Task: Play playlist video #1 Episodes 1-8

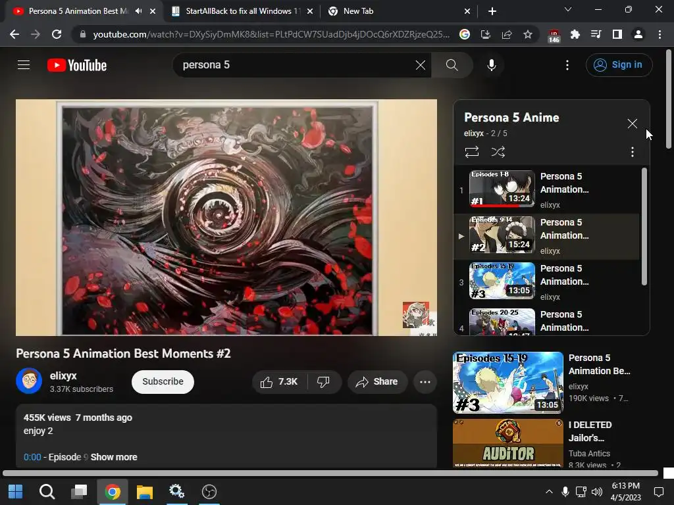Action: point(502,189)
